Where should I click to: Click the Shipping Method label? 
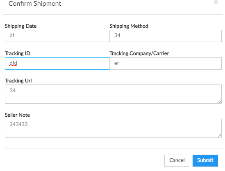click(x=129, y=26)
